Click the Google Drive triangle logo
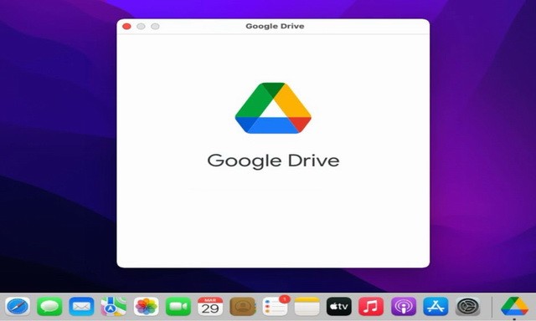The image size is (536, 321). tap(273, 108)
